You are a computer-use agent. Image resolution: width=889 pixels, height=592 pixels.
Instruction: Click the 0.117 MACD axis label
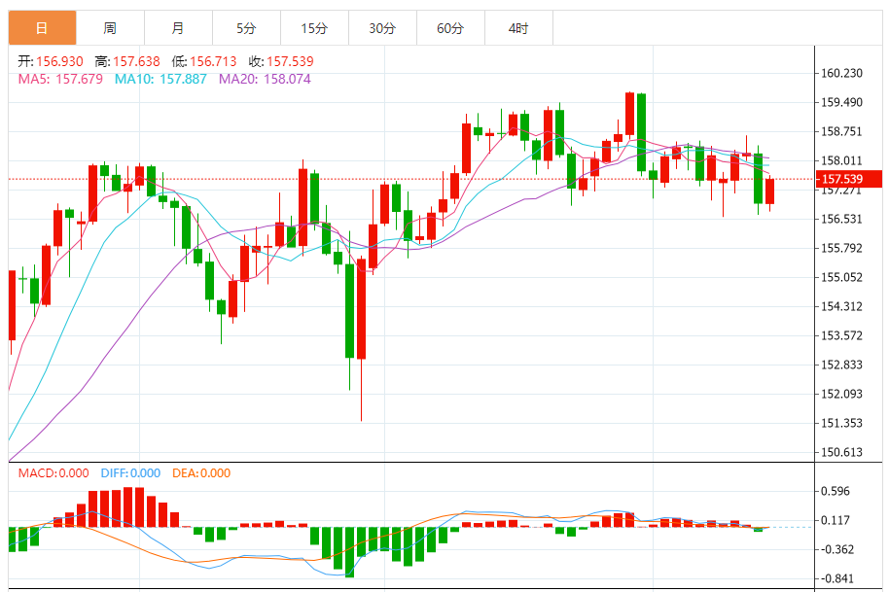(836, 520)
